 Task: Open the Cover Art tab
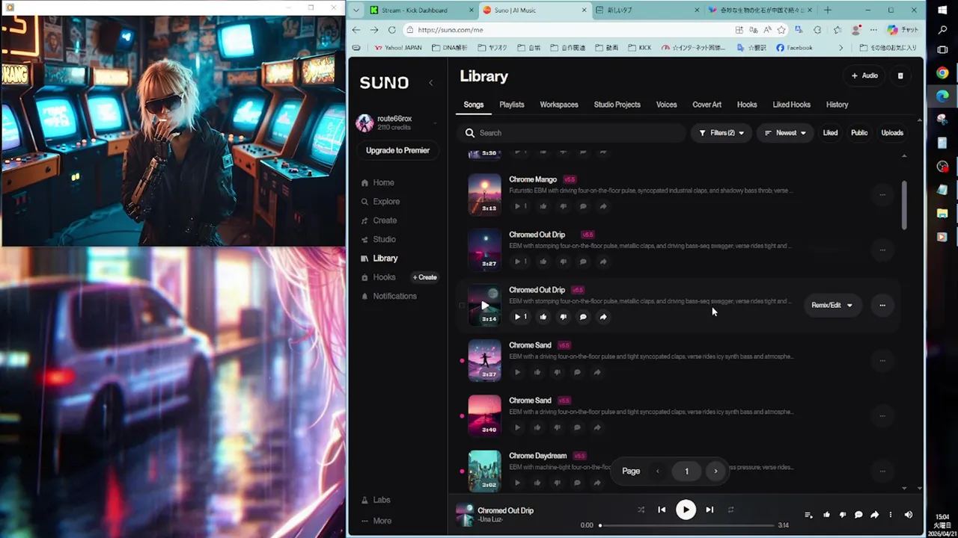tap(707, 105)
